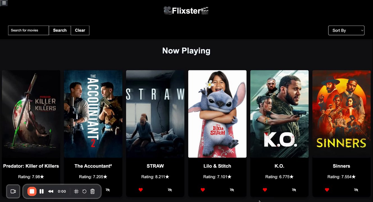The height and width of the screenshot is (202, 373).
Task: Clear the movie search results
Action: (80, 30)
